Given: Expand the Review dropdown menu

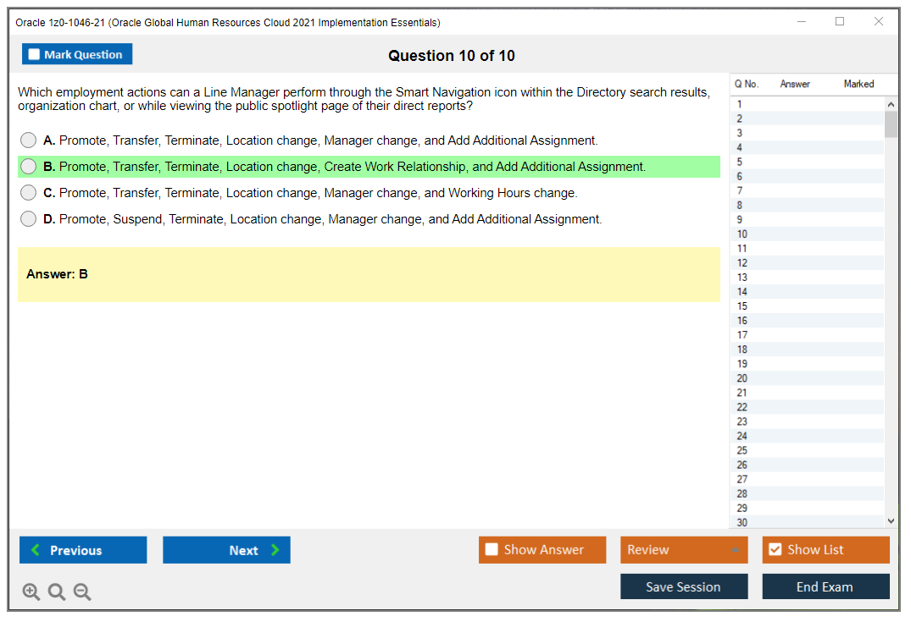Looking at the screenshot, I should 736,550.
